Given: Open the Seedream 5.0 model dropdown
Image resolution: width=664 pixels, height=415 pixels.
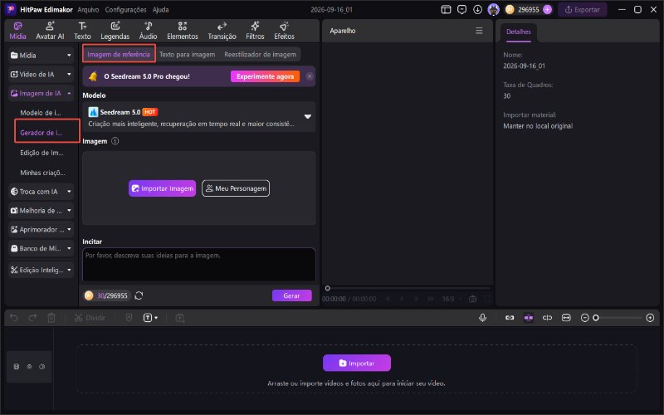Looking at the screenshot, I should click(199, 117).
